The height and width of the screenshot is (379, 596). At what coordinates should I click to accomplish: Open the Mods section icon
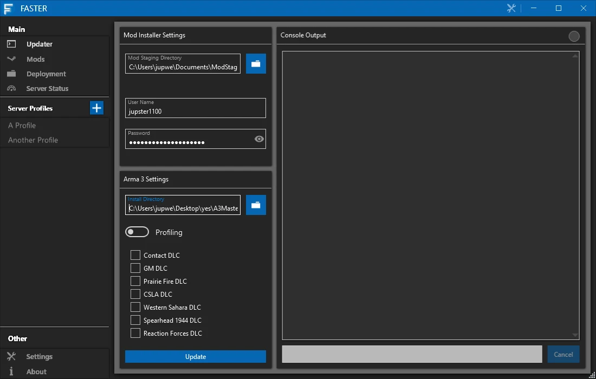[x=11, y=59]
